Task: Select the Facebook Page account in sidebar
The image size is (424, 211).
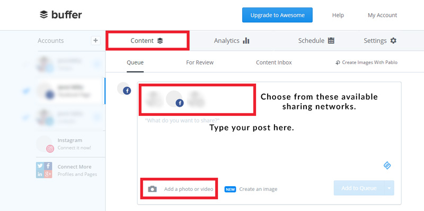Action: click(70, 91)
